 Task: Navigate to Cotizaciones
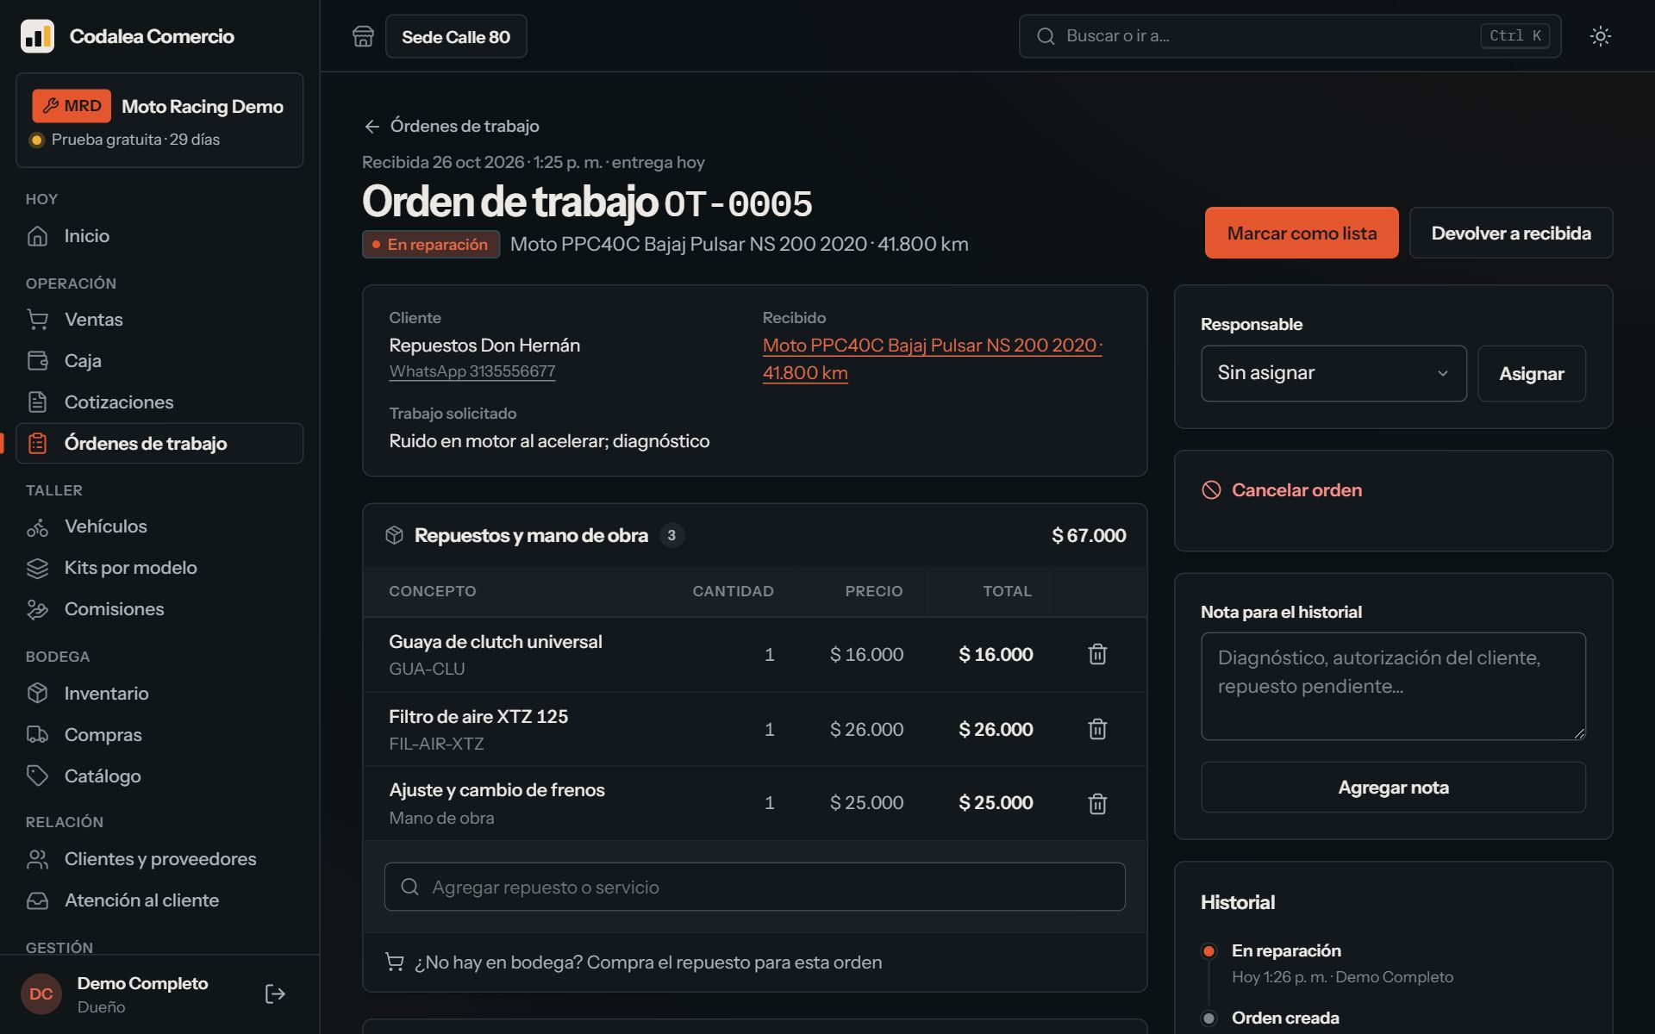[x=159, y=402]
